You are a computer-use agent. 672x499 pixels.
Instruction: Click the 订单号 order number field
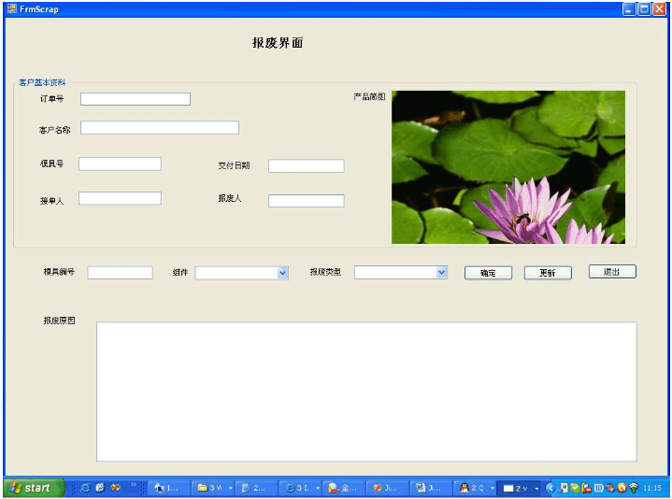pos(136,99)
